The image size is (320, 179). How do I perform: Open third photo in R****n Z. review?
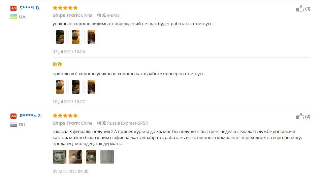91,157
